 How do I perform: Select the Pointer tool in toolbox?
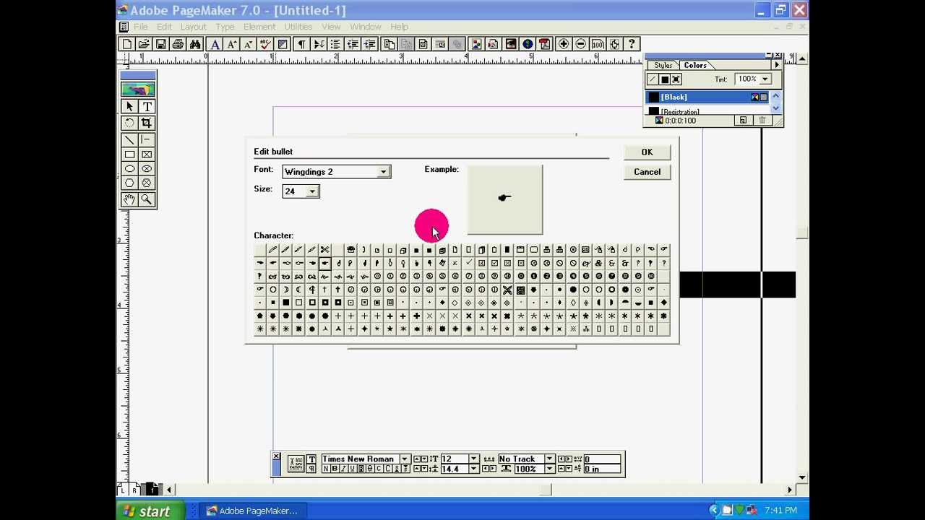[x=129, y=106]
